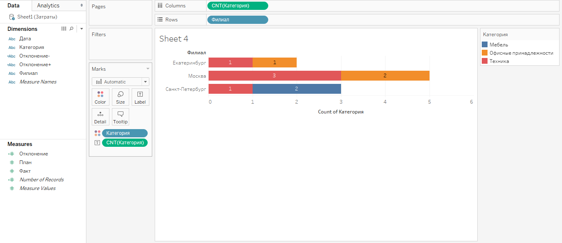
Task: Click the Sheet1 (Затраты) data source icon
Action: pos(12,17)
